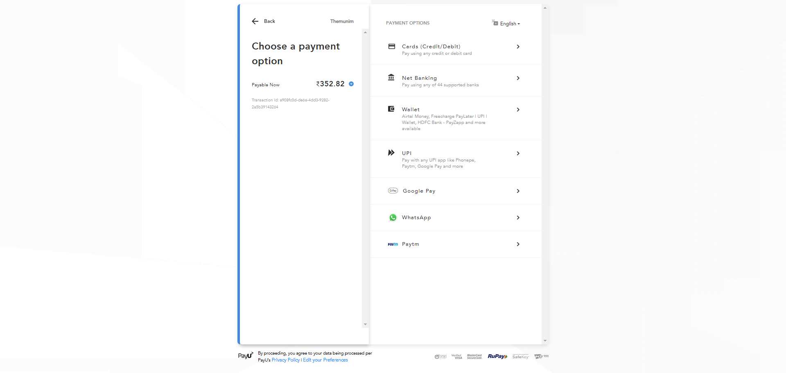The height and width of the screenshot is (373, 786).
Task: Select Paytm payment option label
Action: (411, 244)
